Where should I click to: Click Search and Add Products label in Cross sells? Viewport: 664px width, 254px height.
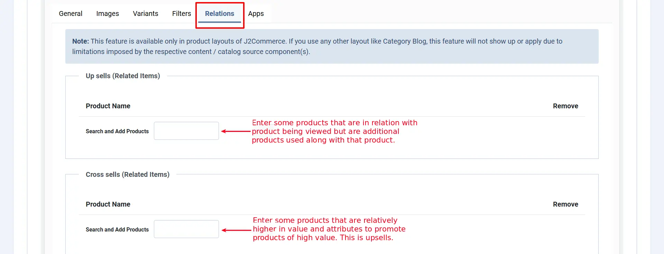pyautogui.click(x=117, y=229)
